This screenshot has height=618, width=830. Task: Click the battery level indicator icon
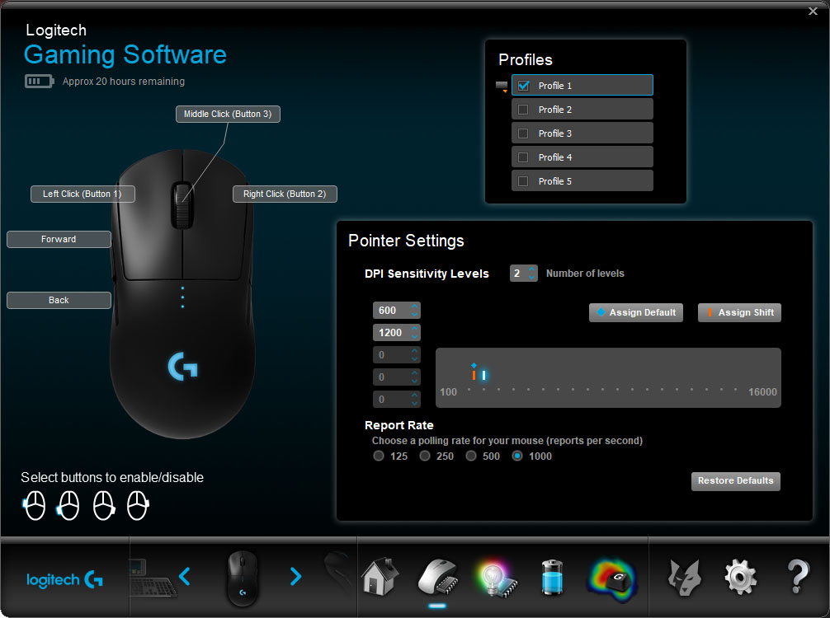pyautogui.click(x=39, y=82)
